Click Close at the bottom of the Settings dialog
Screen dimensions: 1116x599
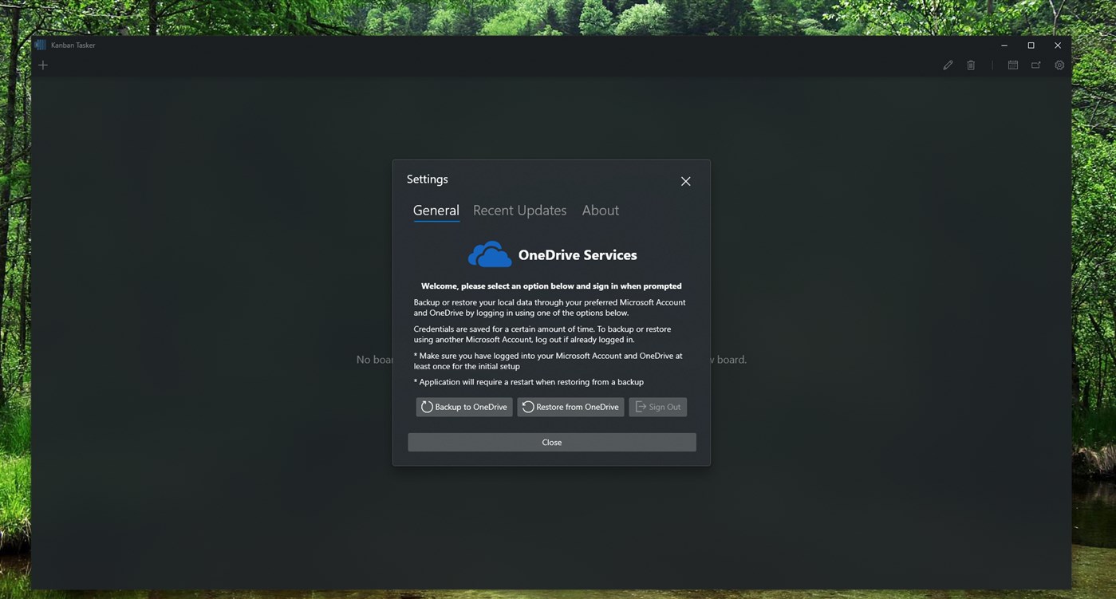[551, 442]
